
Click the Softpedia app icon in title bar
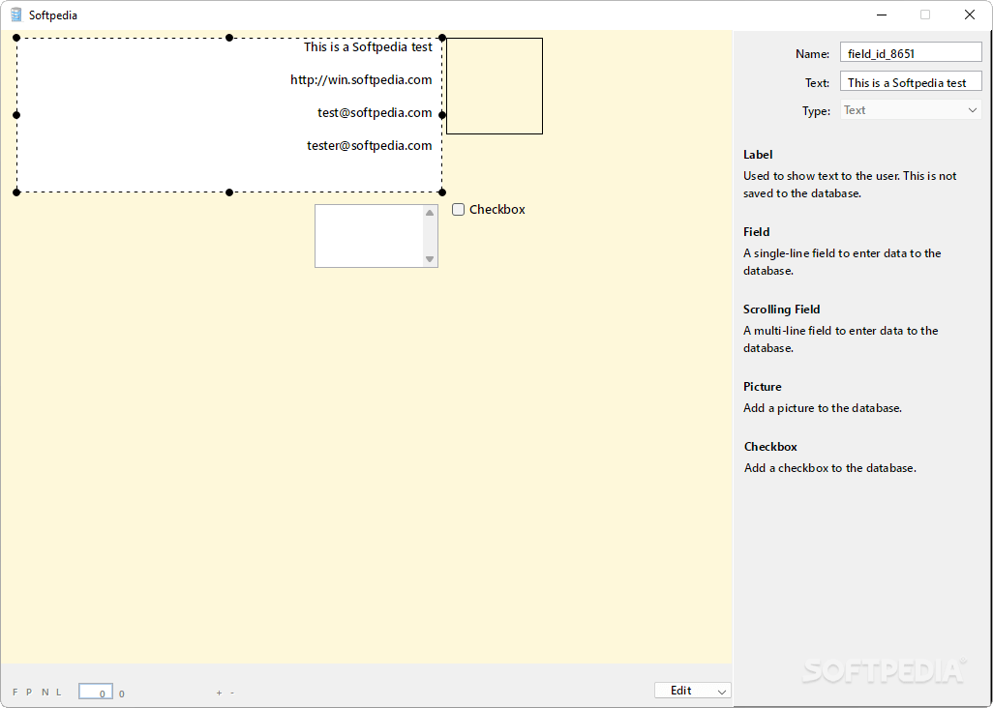click(x=16, y=15)
